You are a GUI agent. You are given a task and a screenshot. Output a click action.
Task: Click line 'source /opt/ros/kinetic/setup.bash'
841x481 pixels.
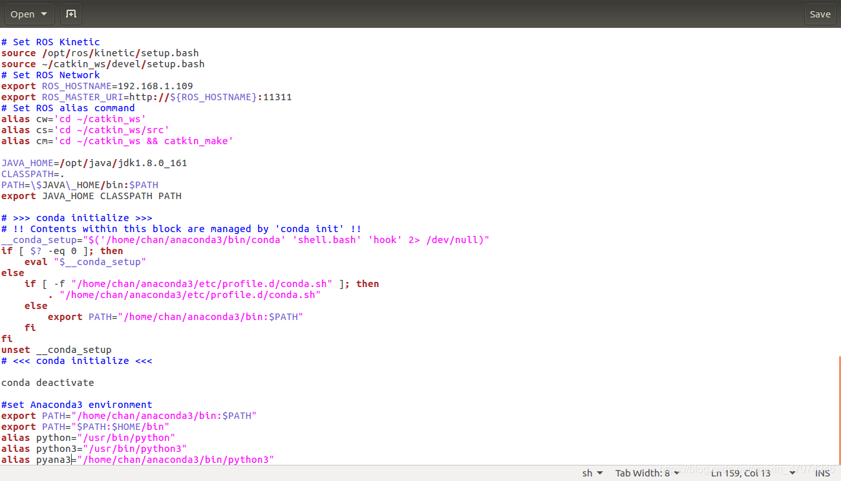point(100,53)
